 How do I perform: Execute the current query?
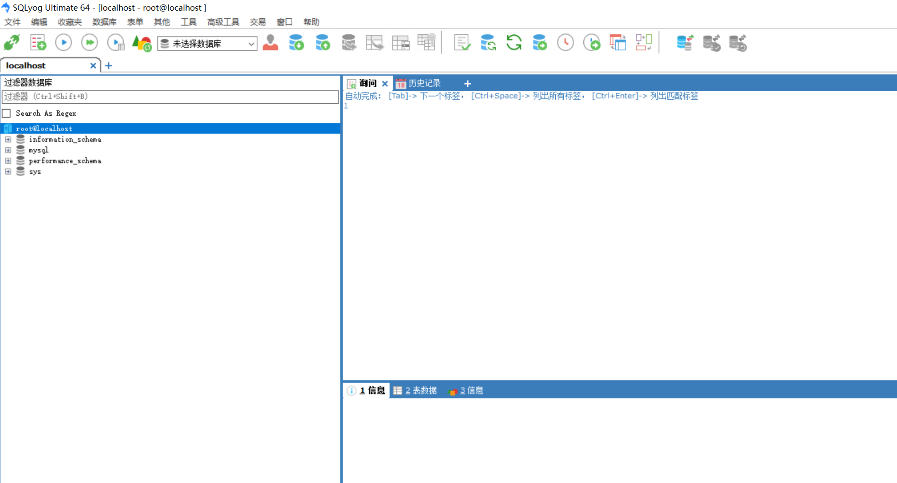[x=64, y=42]
